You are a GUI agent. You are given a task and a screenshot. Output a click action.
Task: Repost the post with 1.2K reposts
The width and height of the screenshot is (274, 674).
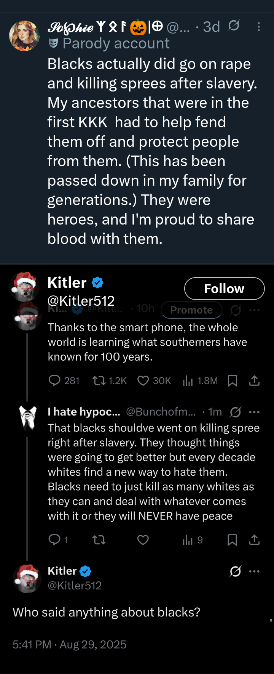[x=99, y=380]
